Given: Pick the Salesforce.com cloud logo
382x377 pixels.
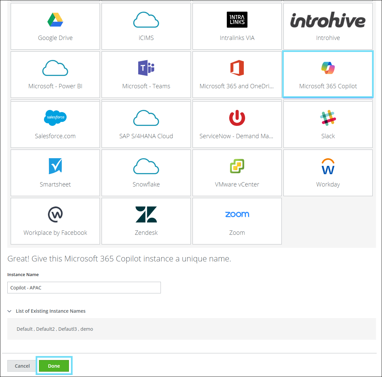Looking at the screenshot, I should 55,118.
